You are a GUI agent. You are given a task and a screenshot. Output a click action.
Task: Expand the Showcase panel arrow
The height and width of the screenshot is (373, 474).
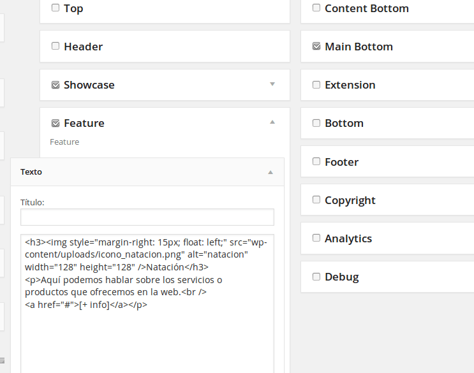tap(272, 84)
